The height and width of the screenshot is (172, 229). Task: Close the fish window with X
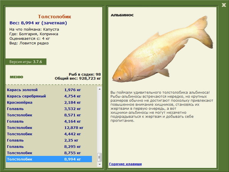224,5
